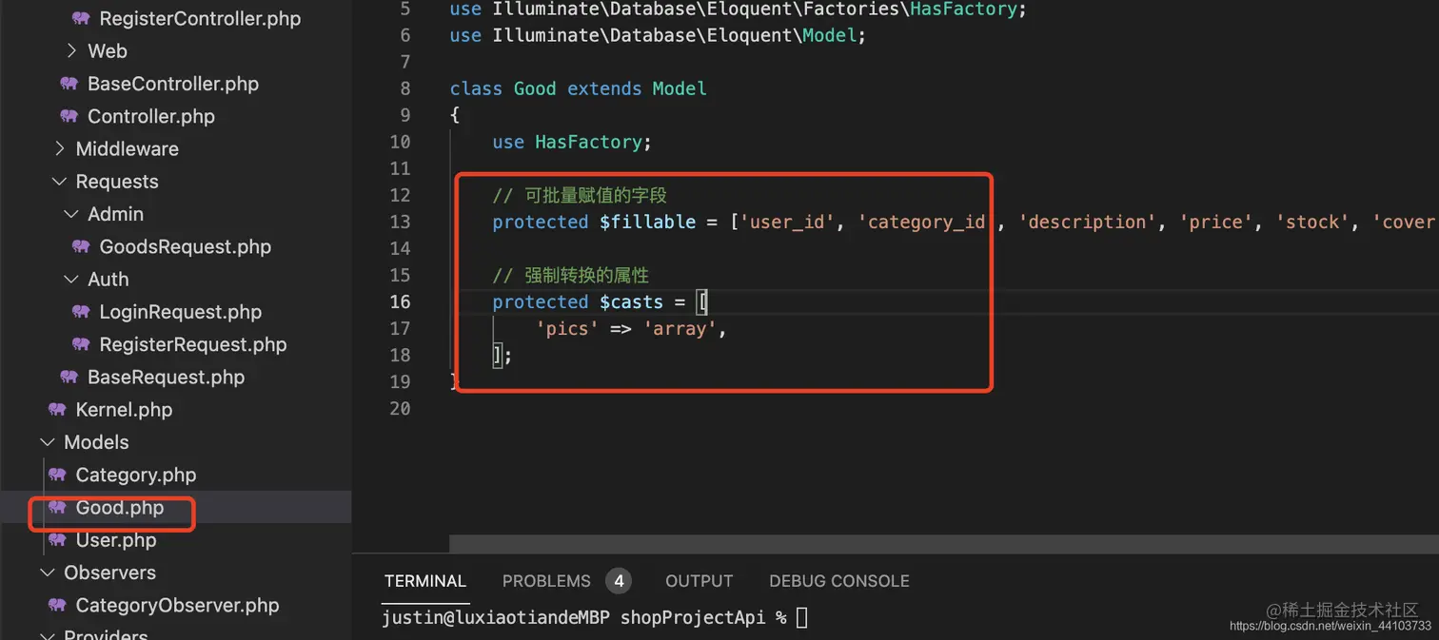Collapse the Admin folder chevron
Image resolution: width=1439 pixels, height=640 pixels.
[x=71, y=214]
